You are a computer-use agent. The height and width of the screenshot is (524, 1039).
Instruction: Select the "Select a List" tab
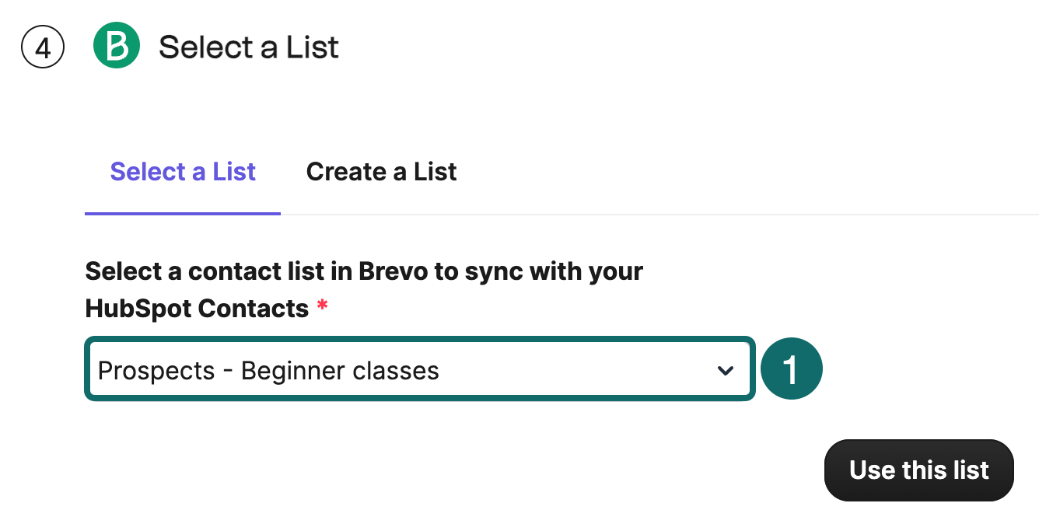pos(183,172)
